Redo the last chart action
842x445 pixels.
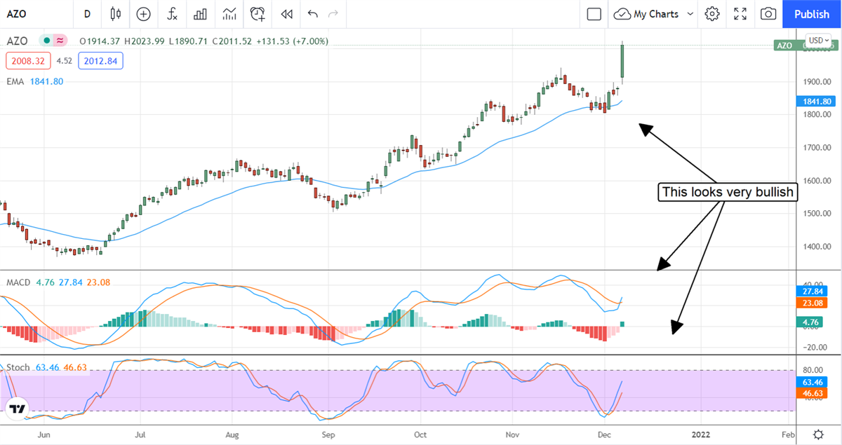[x=333, y=13]
